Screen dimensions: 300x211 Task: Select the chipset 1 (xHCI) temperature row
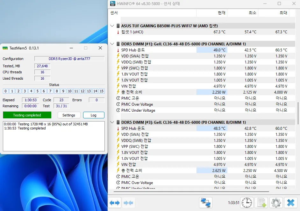203,32
